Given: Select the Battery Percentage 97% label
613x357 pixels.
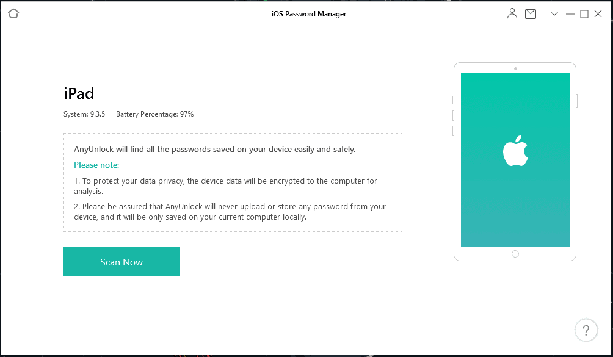Looking at the screenshot, I should click(154, 114).
